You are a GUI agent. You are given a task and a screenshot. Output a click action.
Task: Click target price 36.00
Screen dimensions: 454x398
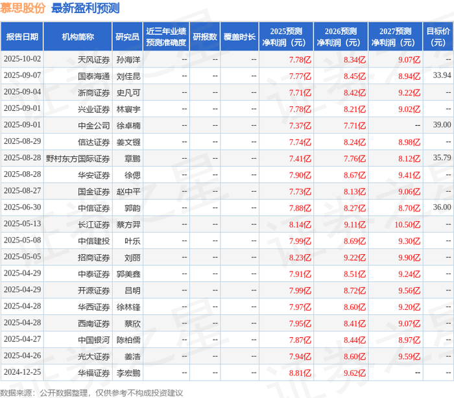pos(442,207)
